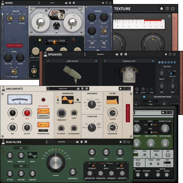Toggle the Speaker device switch in Wires
Image resolution: width=183 pixels, height=183 pixels.
(x=22, y=18)
